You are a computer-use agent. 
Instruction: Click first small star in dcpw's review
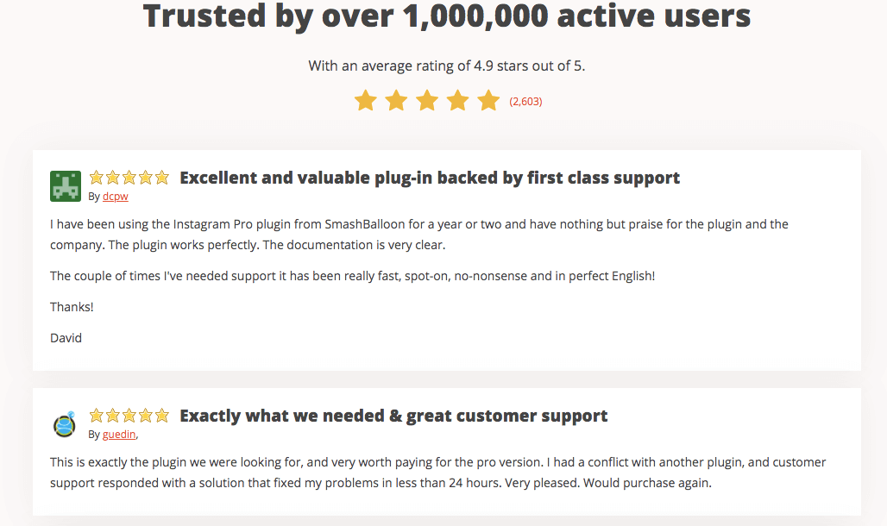tap(96, 178)
